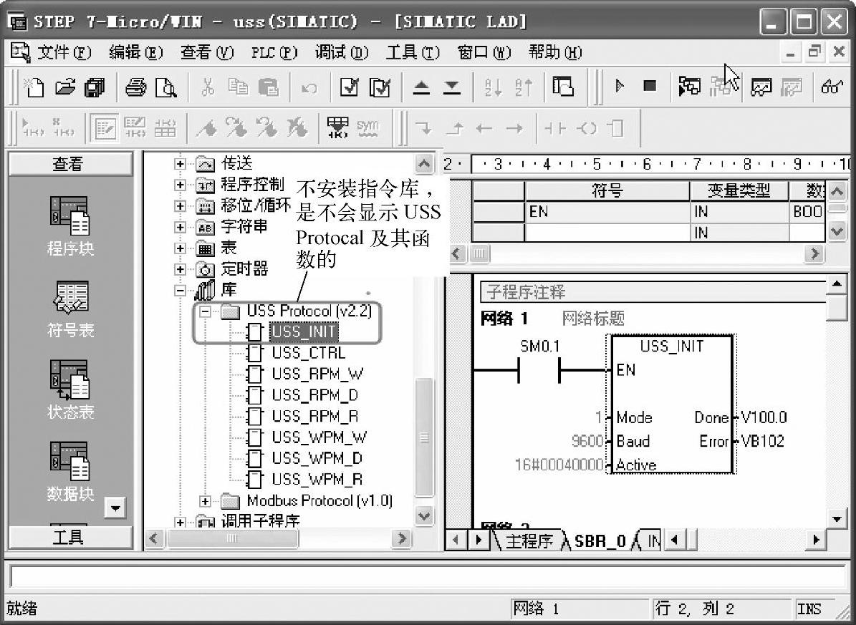Viewport: 856px width, 625px height.
Task: Open Data Block in view bar
Action: (x=70, y=472)
